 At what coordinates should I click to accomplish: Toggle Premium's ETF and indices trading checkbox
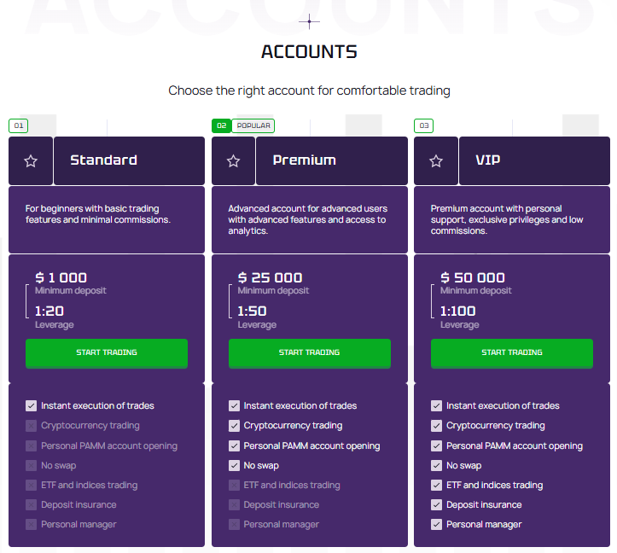[x=235, y=486]
